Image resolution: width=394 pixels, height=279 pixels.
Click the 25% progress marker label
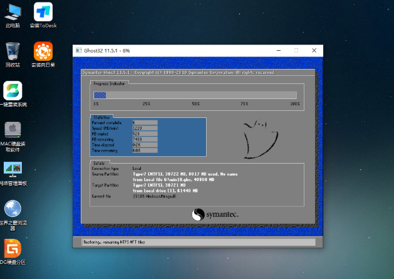[x=147, y=103]
